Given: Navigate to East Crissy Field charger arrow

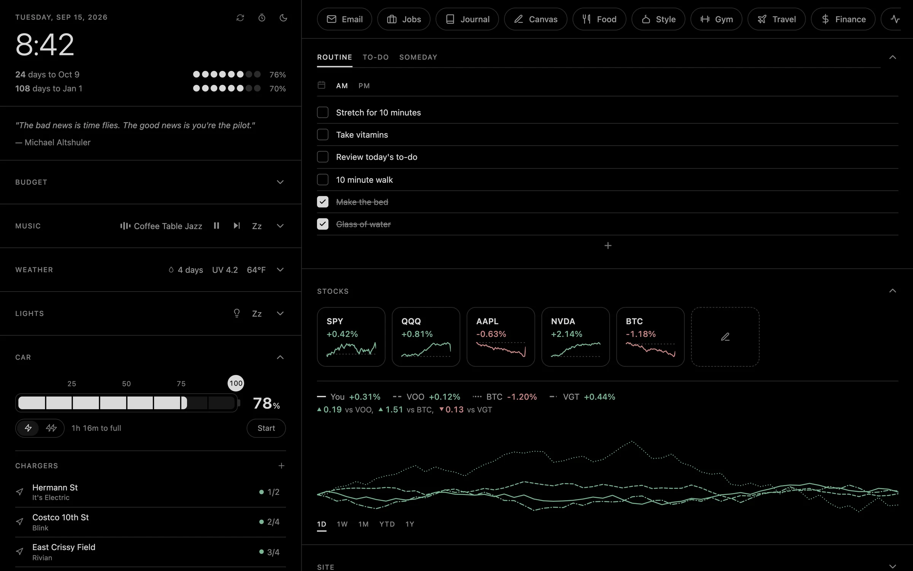Looking at the screenshot, I should 20,552.
